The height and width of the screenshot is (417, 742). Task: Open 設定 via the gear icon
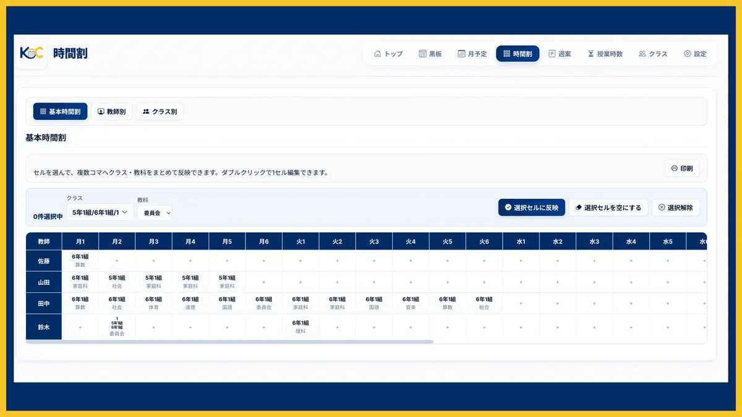(687, 54)
